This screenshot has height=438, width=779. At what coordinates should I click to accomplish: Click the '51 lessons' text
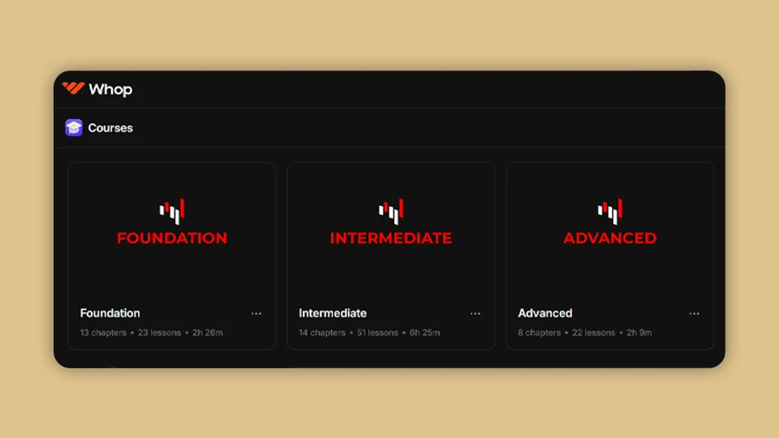click(377, 333)
